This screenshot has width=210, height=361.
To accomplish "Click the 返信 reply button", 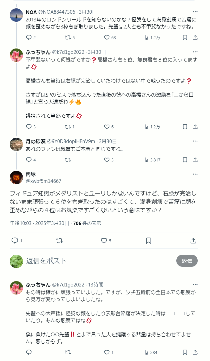I will click(187, 261).
